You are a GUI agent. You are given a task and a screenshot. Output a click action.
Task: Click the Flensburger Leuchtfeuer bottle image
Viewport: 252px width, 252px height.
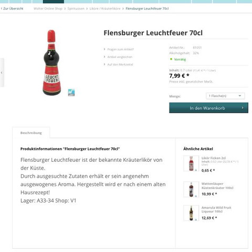tap(51, 62)
